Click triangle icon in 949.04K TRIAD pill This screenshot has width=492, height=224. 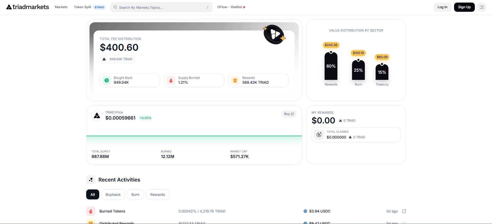tap(104, 59)
